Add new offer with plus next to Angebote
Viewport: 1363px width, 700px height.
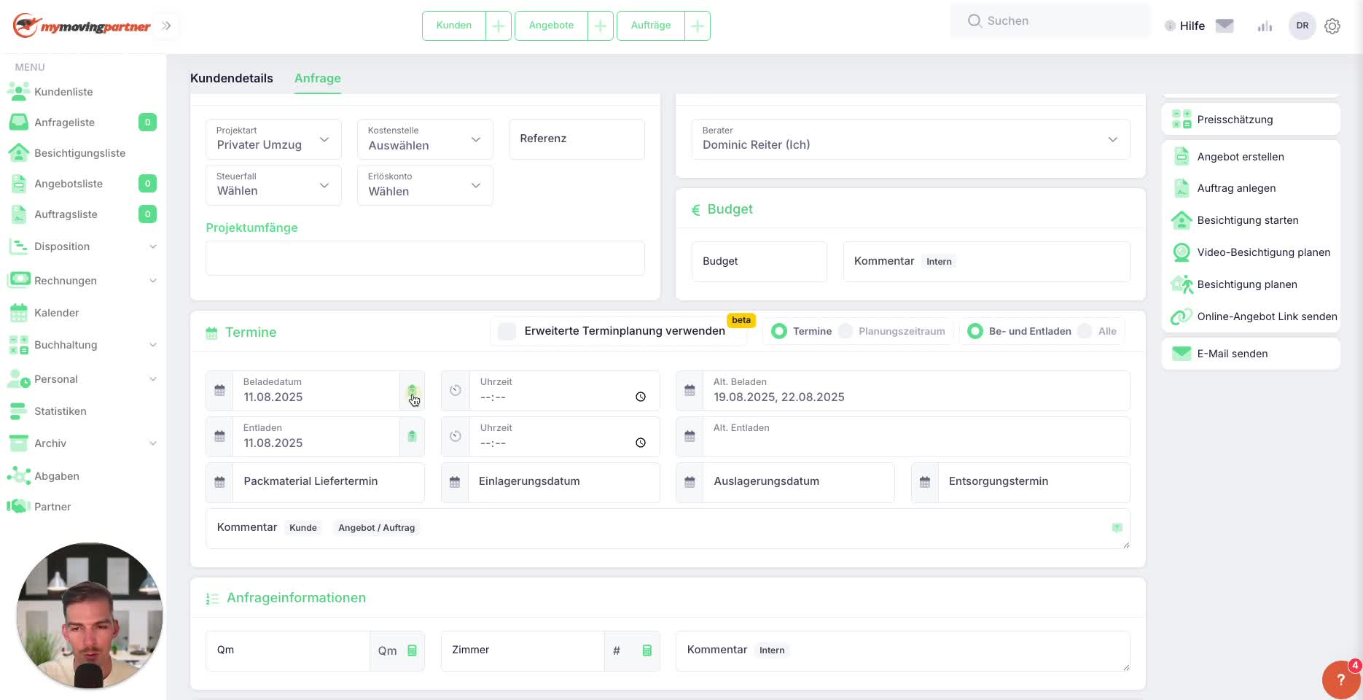pyautogui.click(x=601, y=26)
